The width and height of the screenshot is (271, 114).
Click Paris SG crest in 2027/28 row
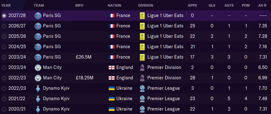pyautogui.click(x=38, y=16)
